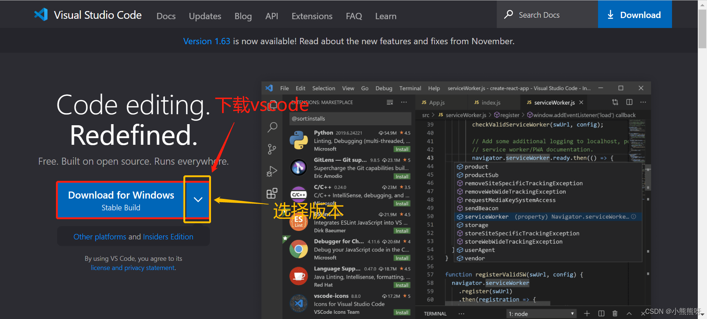Click the @sort:installs search box
The width and height of the screenshot is (707, 319).
(350, 119)
